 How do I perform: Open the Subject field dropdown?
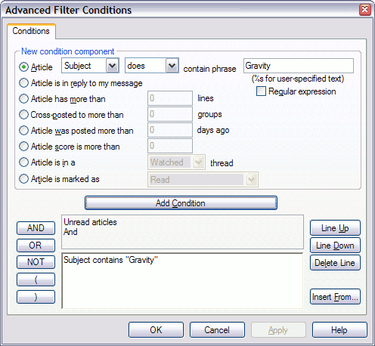pos(112,66)
